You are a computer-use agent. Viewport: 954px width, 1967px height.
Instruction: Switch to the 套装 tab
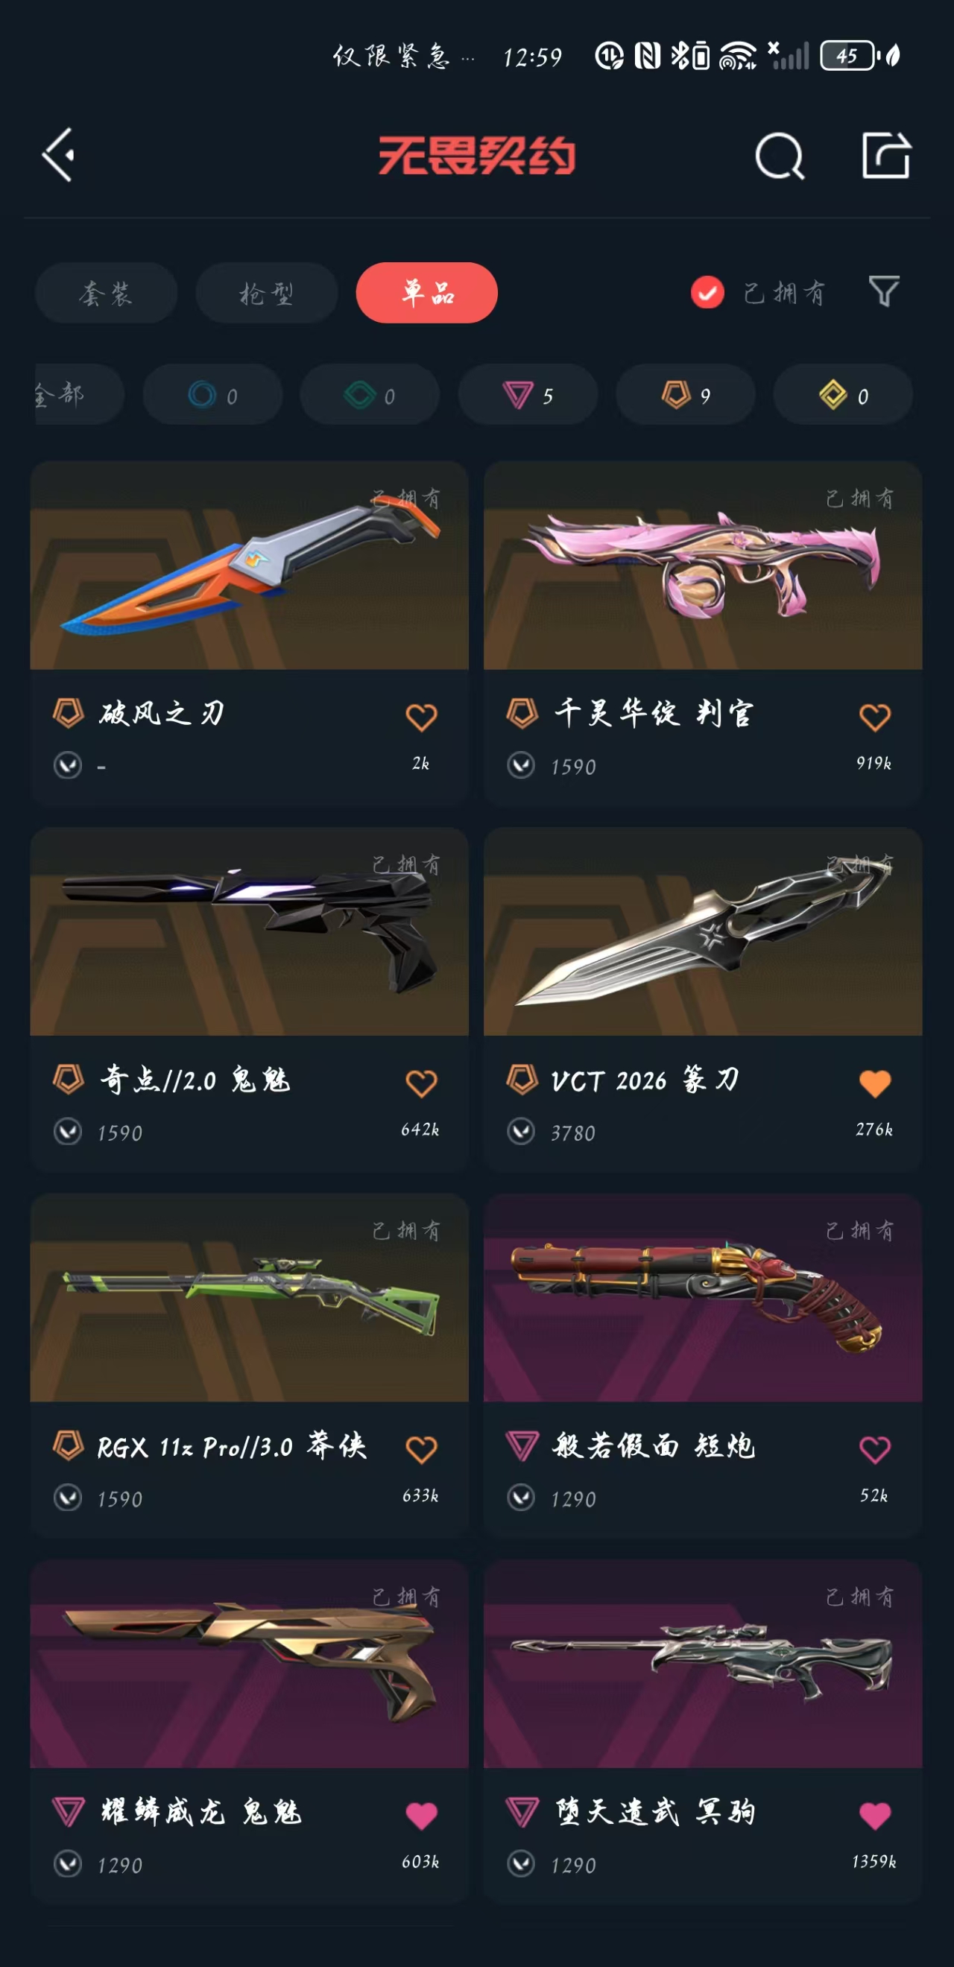[106, 293]
